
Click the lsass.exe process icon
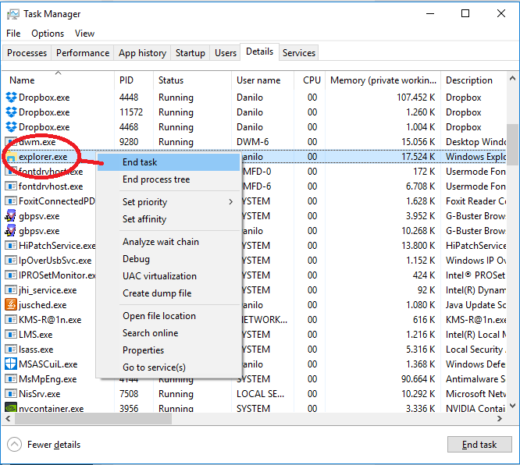click(x=11, y=350)
